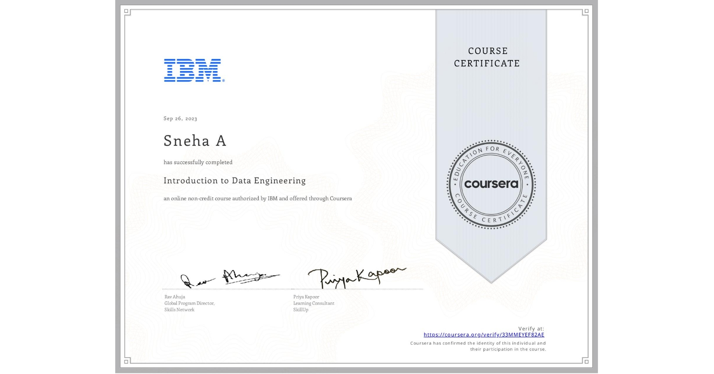The height and width of the screenshot is (374, 714).
Task: Select the has successfully completed line
Action: (x=198, y=162)
